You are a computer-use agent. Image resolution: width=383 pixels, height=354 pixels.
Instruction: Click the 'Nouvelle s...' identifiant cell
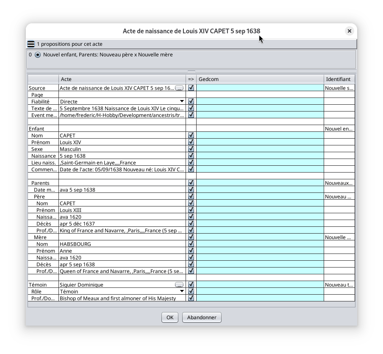coord(339,88)
